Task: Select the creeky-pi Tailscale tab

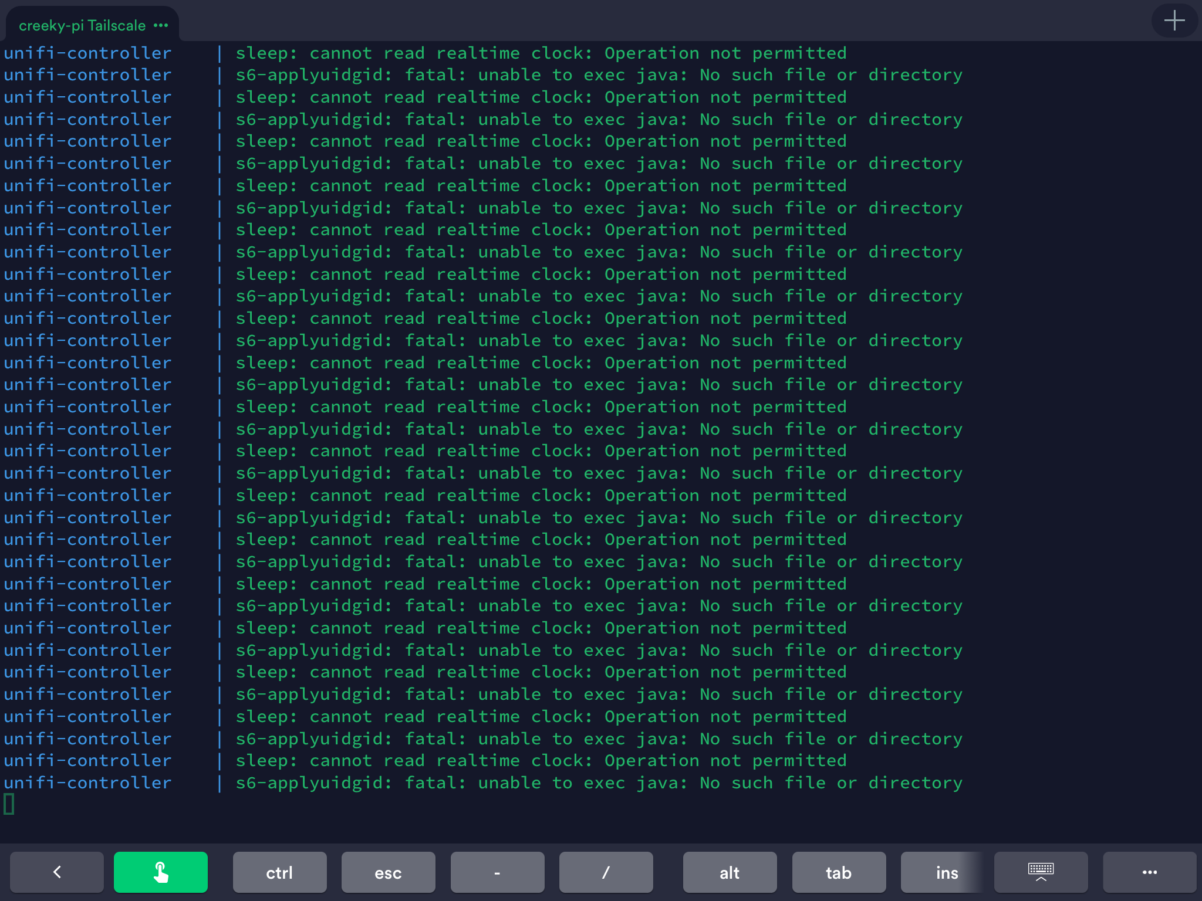Action: pos(82,25)
